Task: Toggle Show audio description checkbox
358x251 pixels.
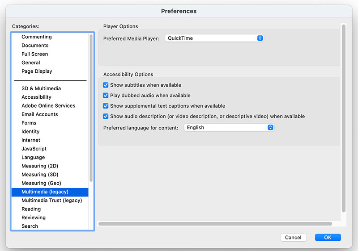Action: (106, 117)
